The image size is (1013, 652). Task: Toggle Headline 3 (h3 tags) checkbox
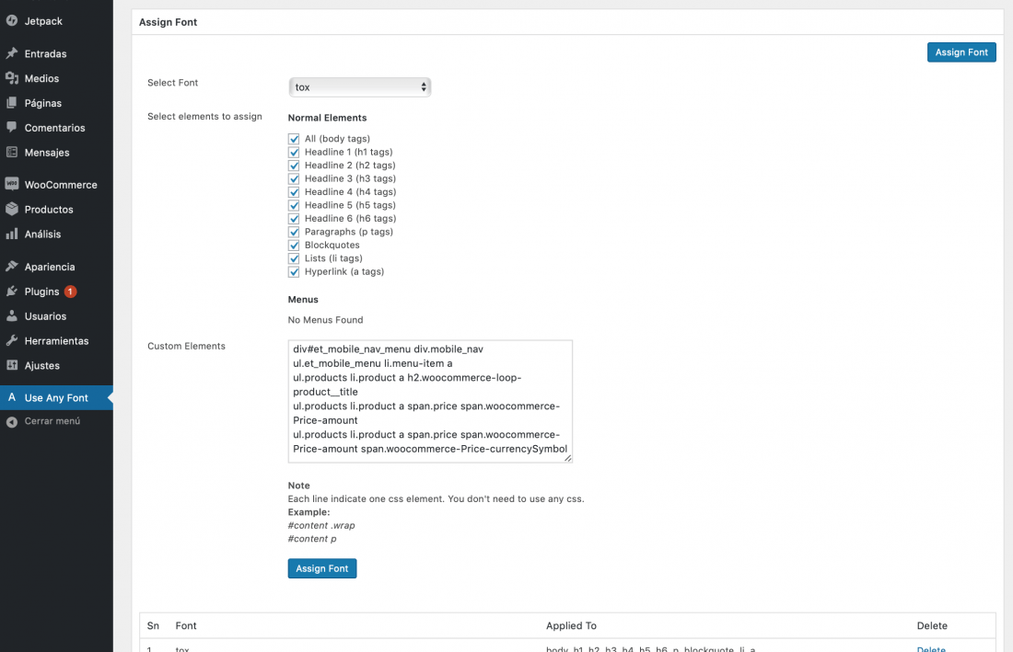294,178
